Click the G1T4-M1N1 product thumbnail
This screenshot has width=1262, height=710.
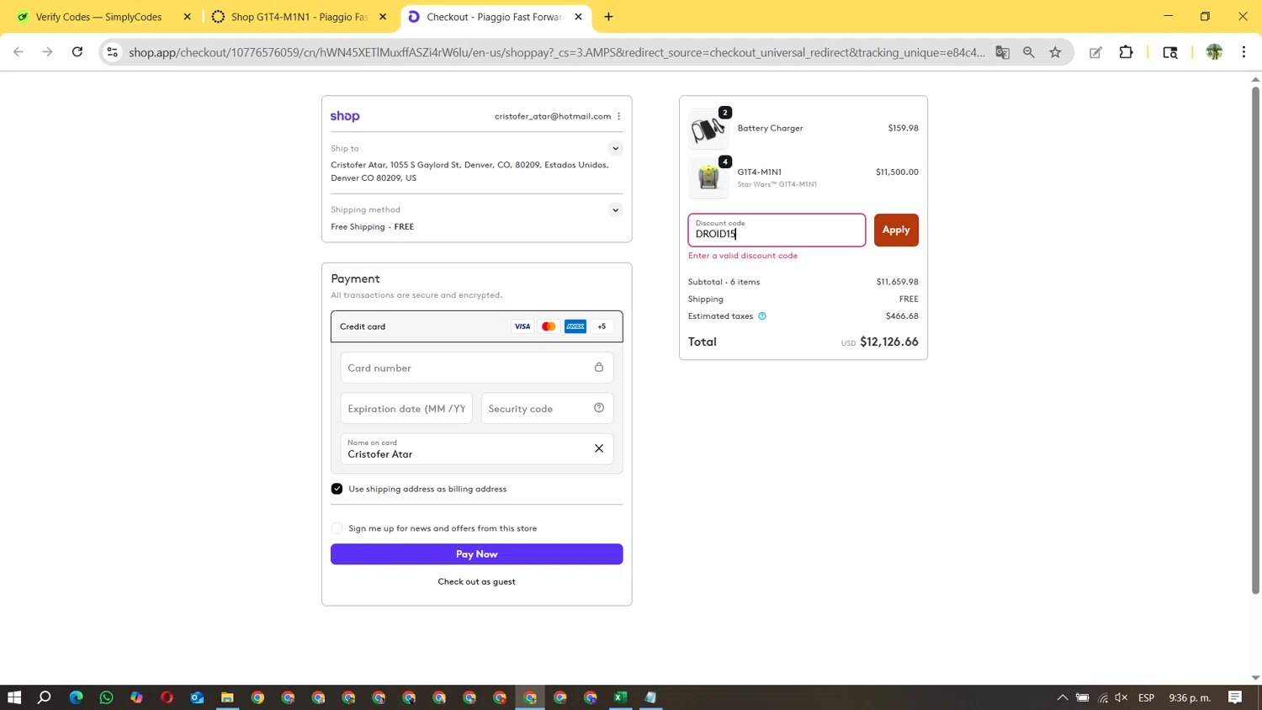tap(708, 177)
